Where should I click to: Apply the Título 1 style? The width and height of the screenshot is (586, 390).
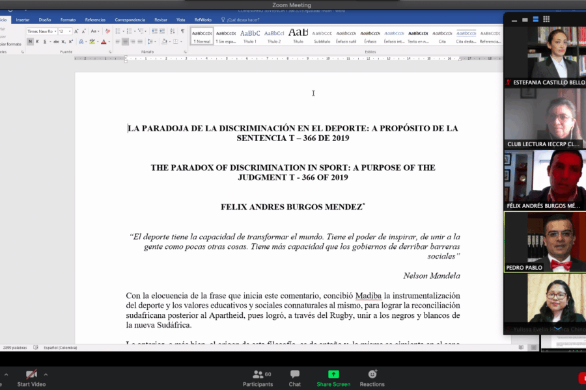click(250, 36)
